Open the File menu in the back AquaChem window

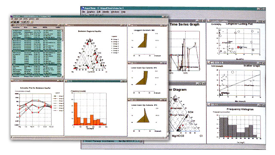point(83,12)
